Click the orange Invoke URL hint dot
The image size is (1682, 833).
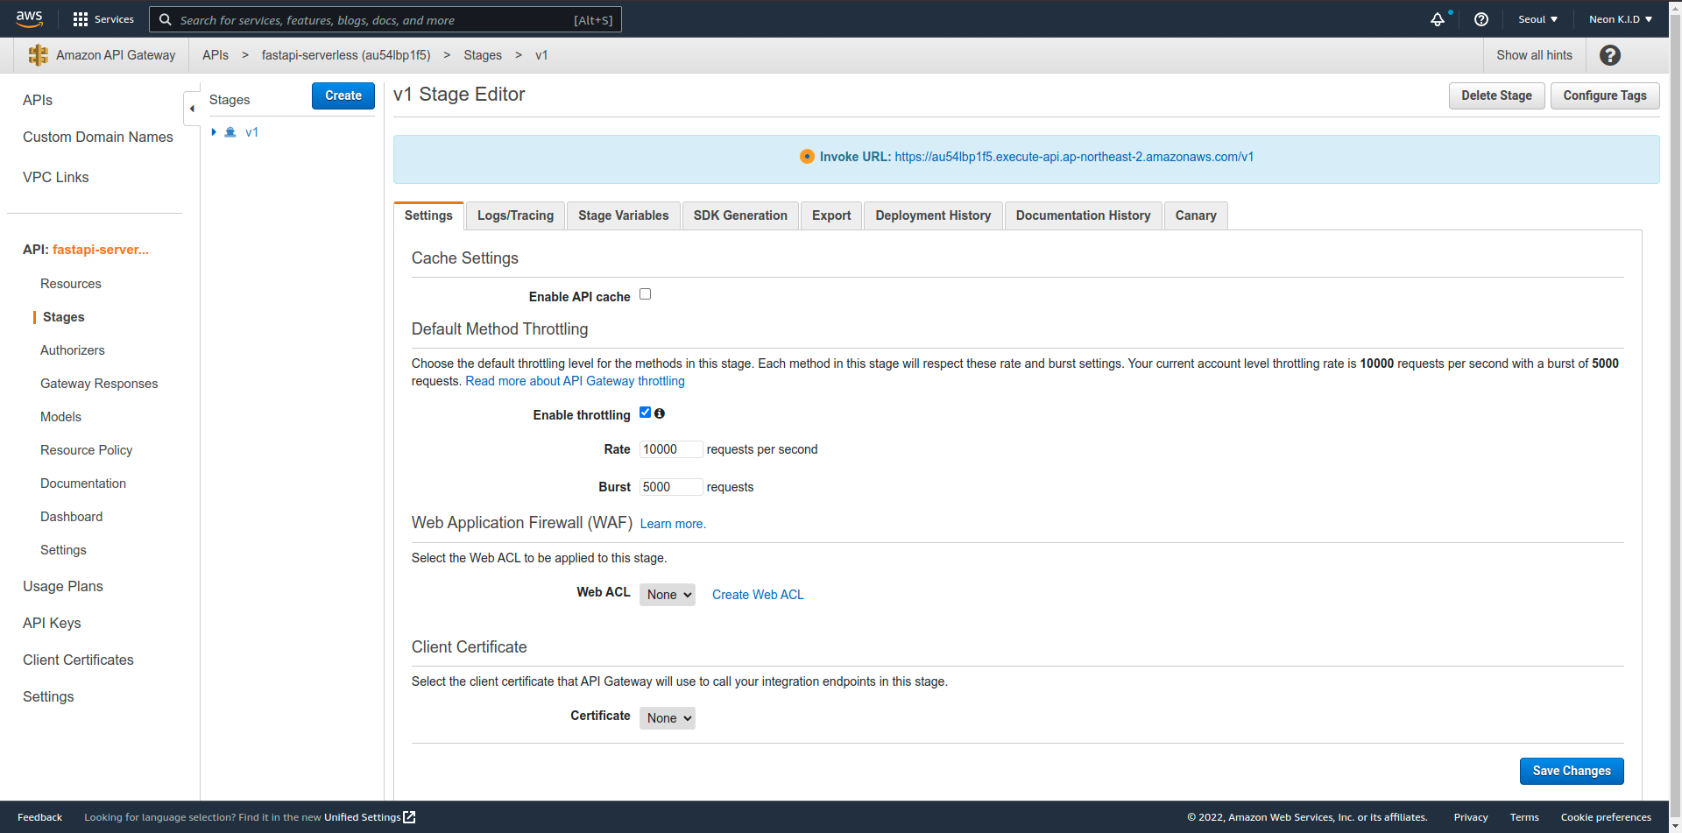click(x=807, y=157)
